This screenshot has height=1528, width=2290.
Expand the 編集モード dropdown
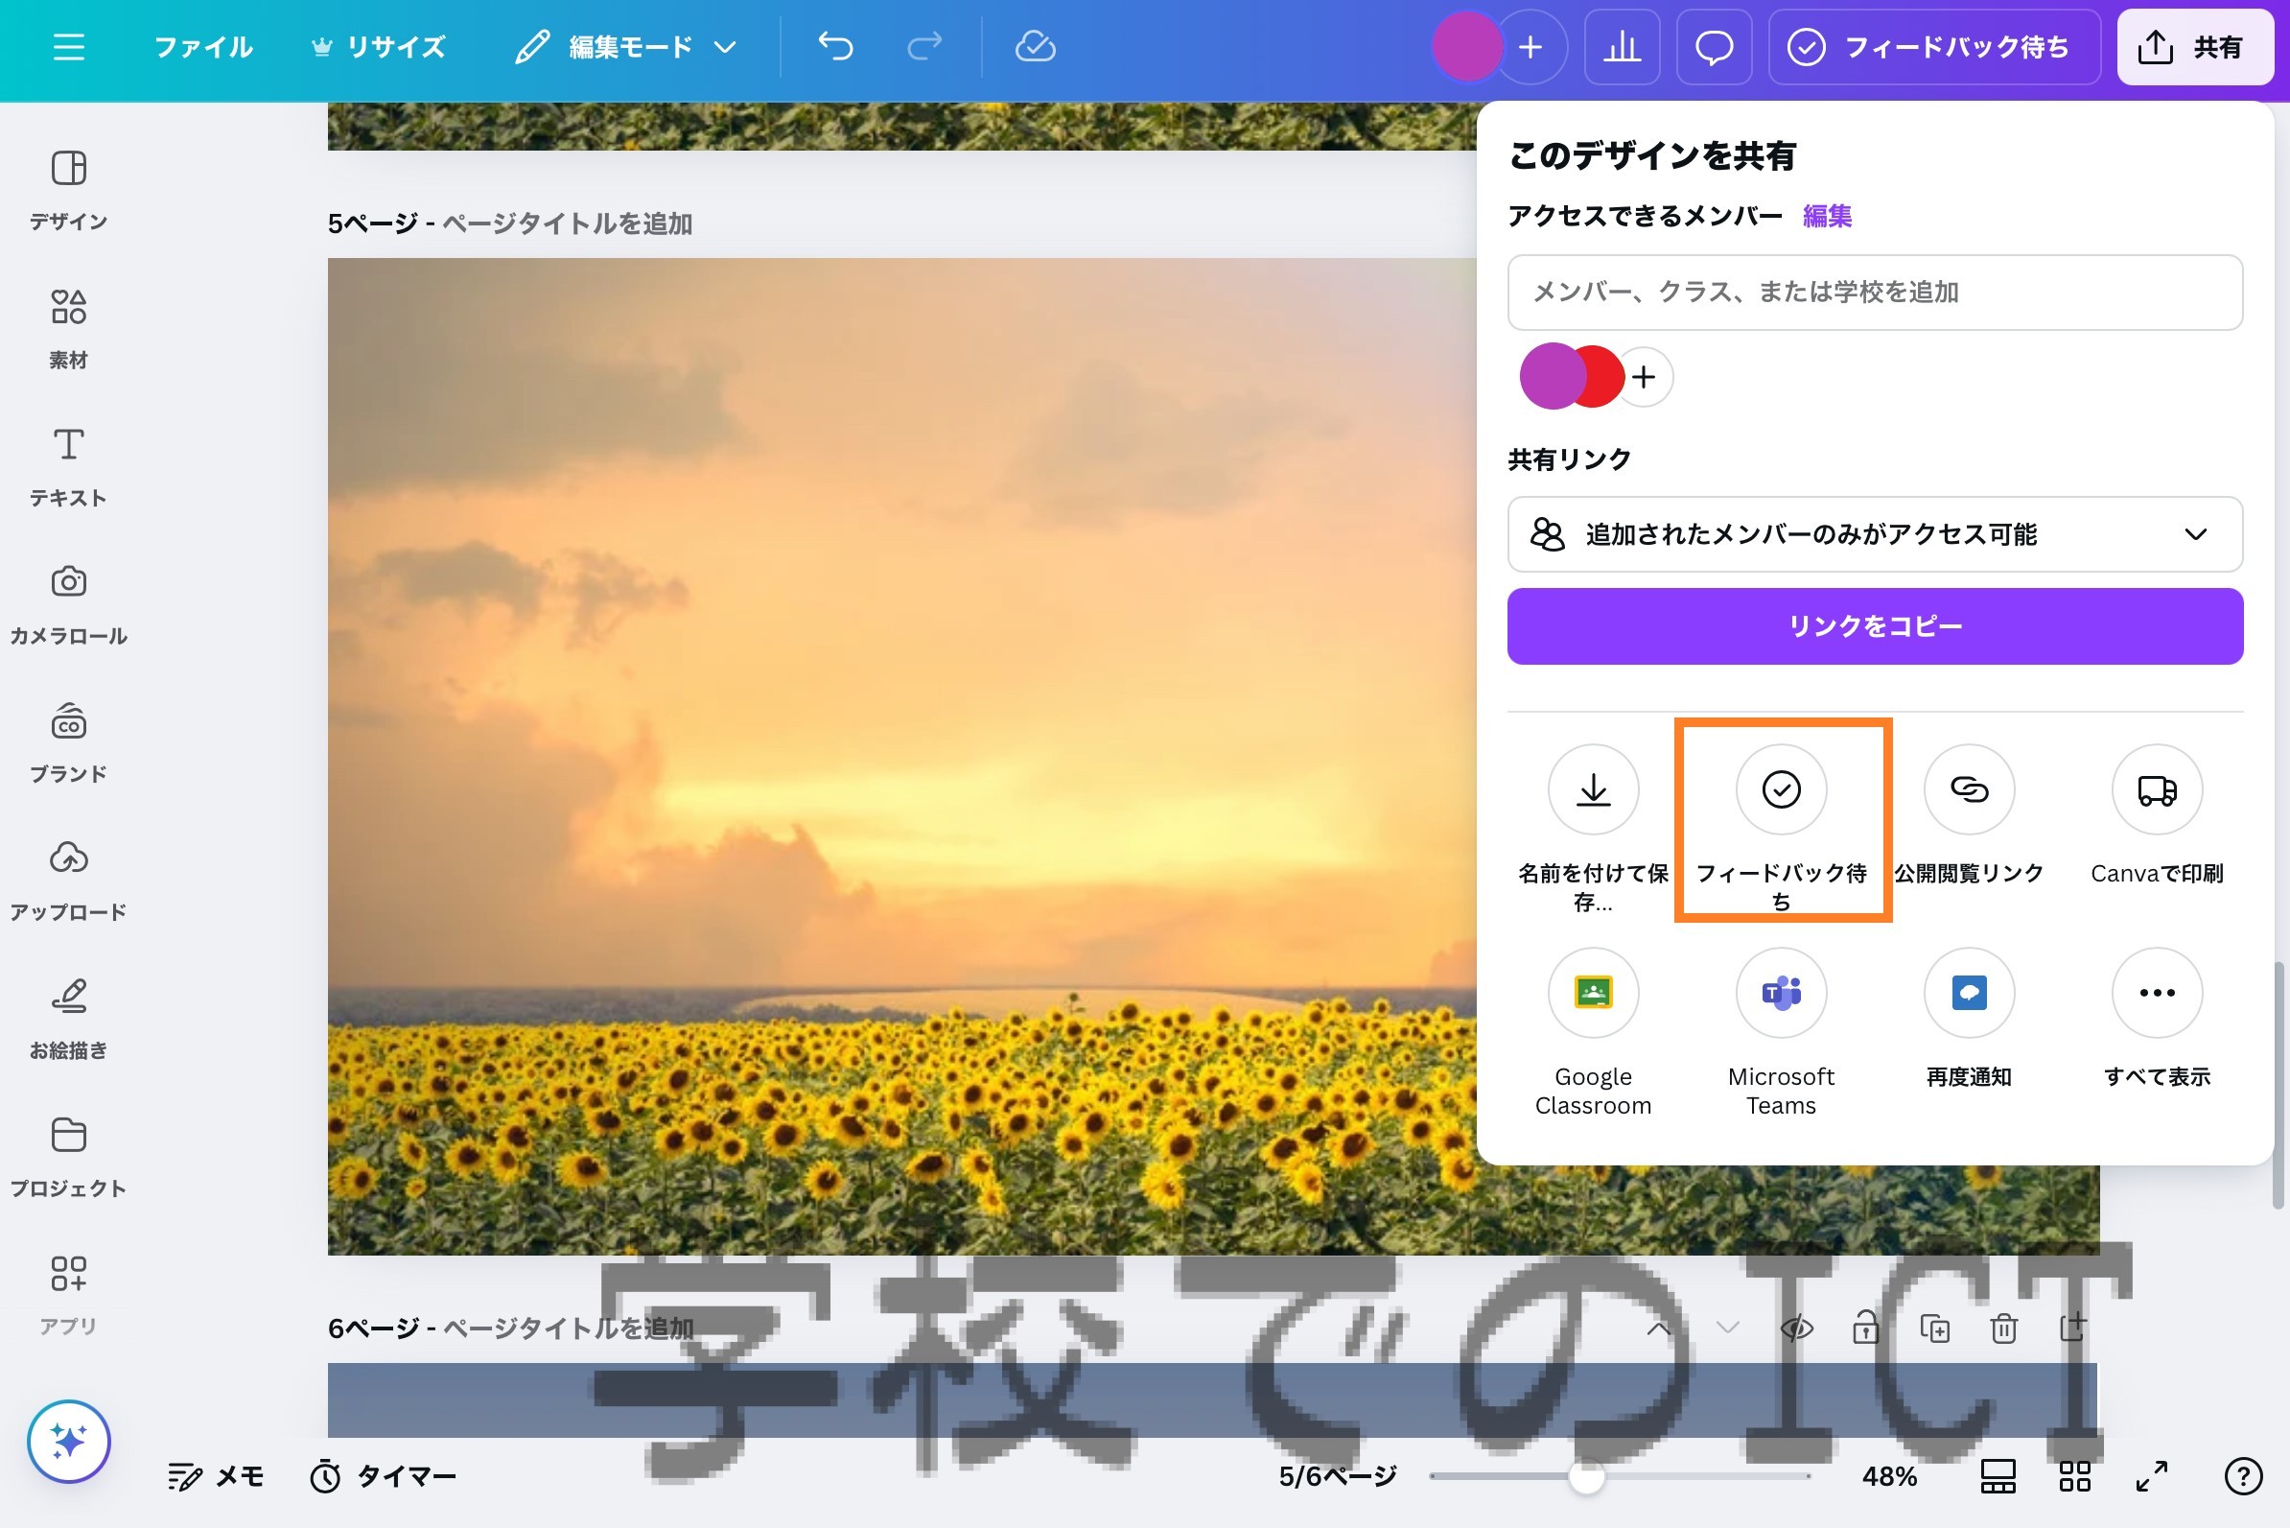point(625,46)
